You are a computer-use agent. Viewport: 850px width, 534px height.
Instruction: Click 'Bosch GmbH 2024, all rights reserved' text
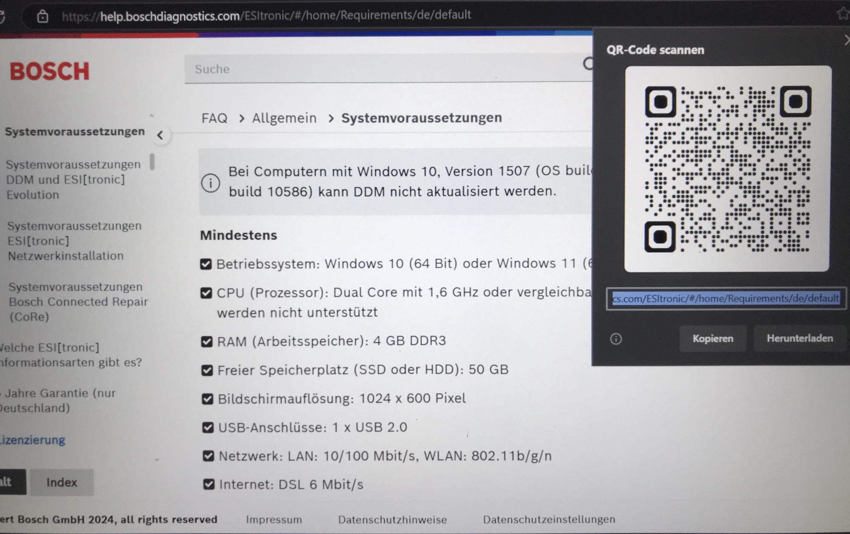[117, 520]
